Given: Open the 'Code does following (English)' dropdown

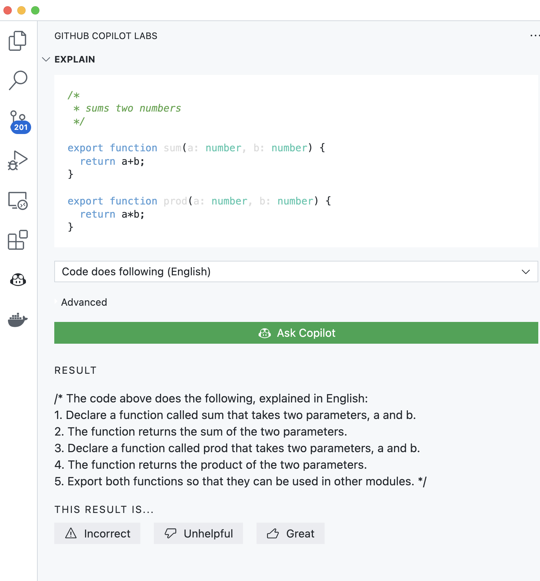Looking at the screenshot, I should (x=296, y=272).
